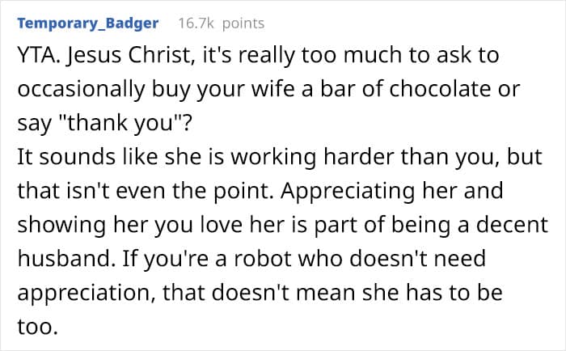566x351 pixels.
Task: Click the word "appreciation" at line start
Action: click(85, 293)
